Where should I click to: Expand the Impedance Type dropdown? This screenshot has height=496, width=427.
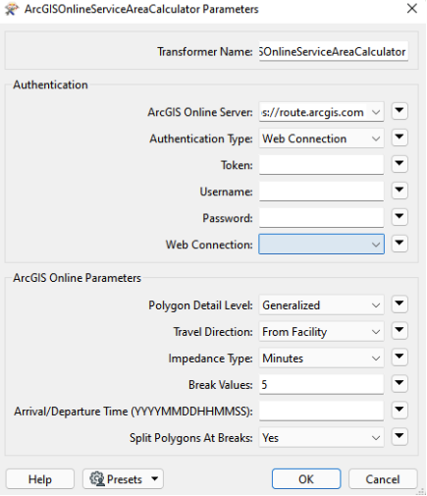pos(321,358)
